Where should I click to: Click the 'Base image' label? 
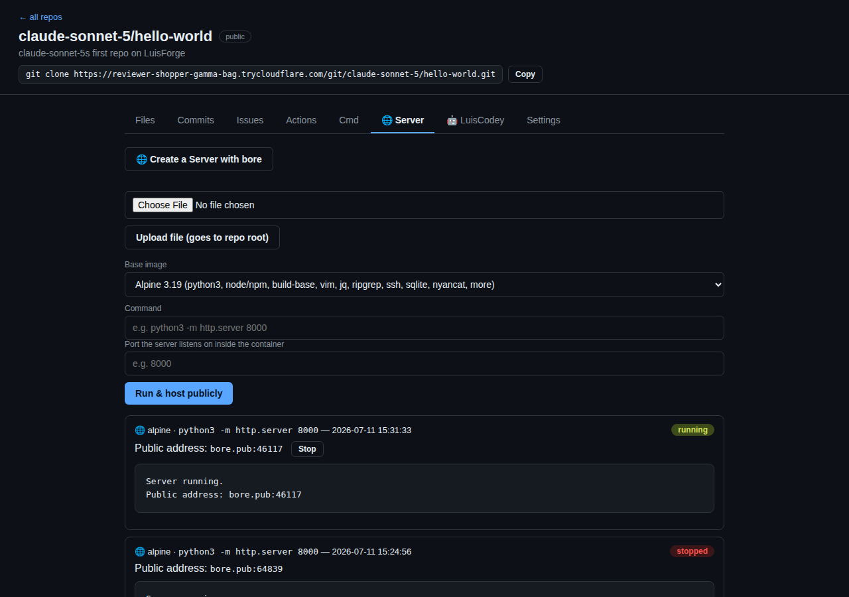tap(146, 265)
